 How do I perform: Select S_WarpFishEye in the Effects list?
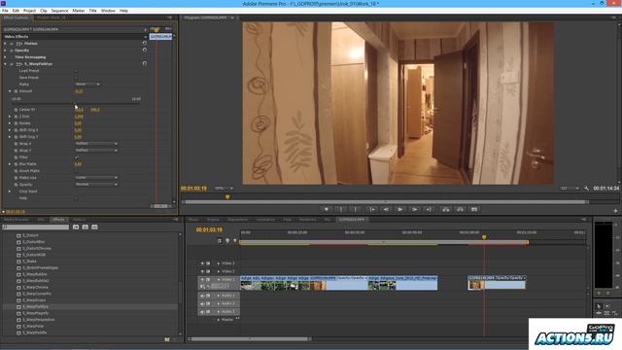point(35,307)
